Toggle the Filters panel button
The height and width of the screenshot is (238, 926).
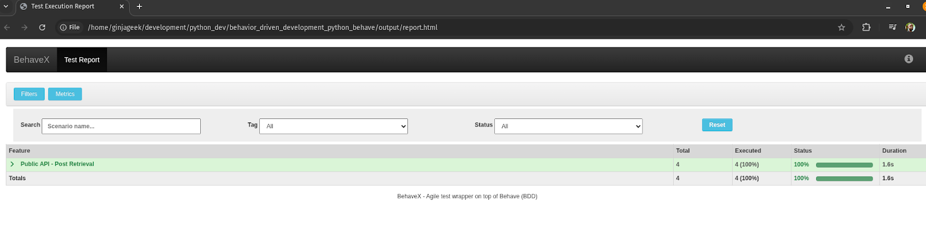(29, 94)
